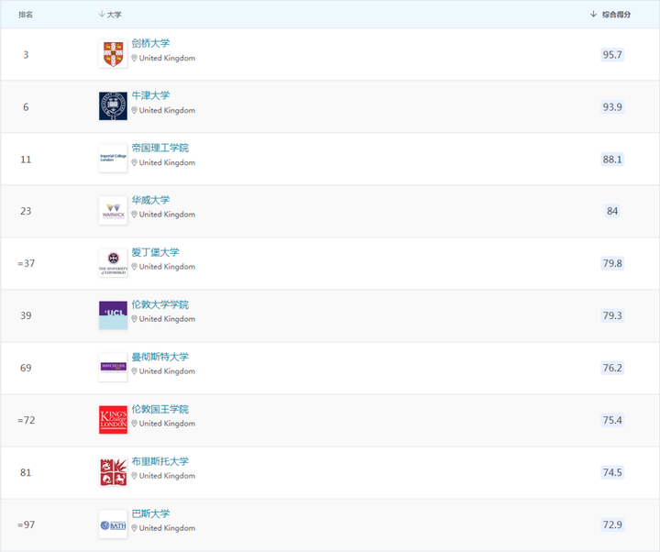This screenshot has height=552, width=660.
Task: Open the 剑桥大学 link
Action: coord(150,43)
